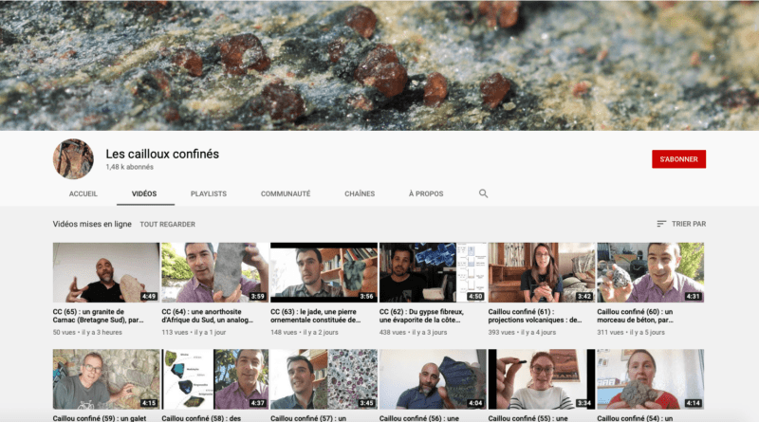Screen dimensions: 759x422
Task: Open the Chaînes tab
Action: coord(360,193)
